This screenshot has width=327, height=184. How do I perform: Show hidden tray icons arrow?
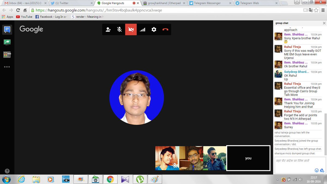click(277, 179)
